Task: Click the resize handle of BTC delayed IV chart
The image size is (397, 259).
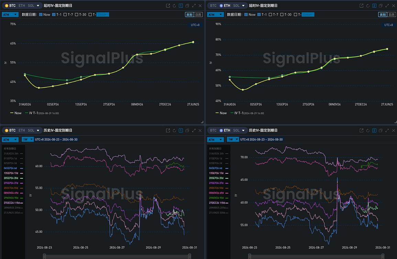Action: click(202, 122)
